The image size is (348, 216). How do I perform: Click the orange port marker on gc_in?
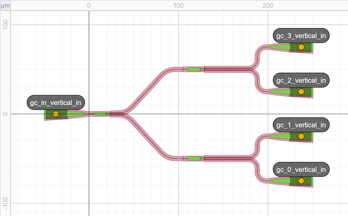pyautogui.click(x=56, y=114)
